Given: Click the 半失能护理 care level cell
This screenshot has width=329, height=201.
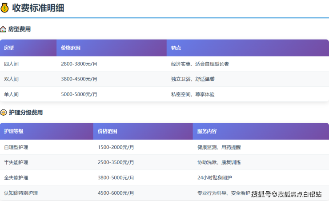Looking at the screenshot, I should pos(16,162).
